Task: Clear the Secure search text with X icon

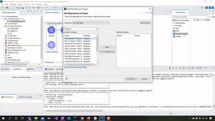Action: pyautogui.click(x=97, y=29)
